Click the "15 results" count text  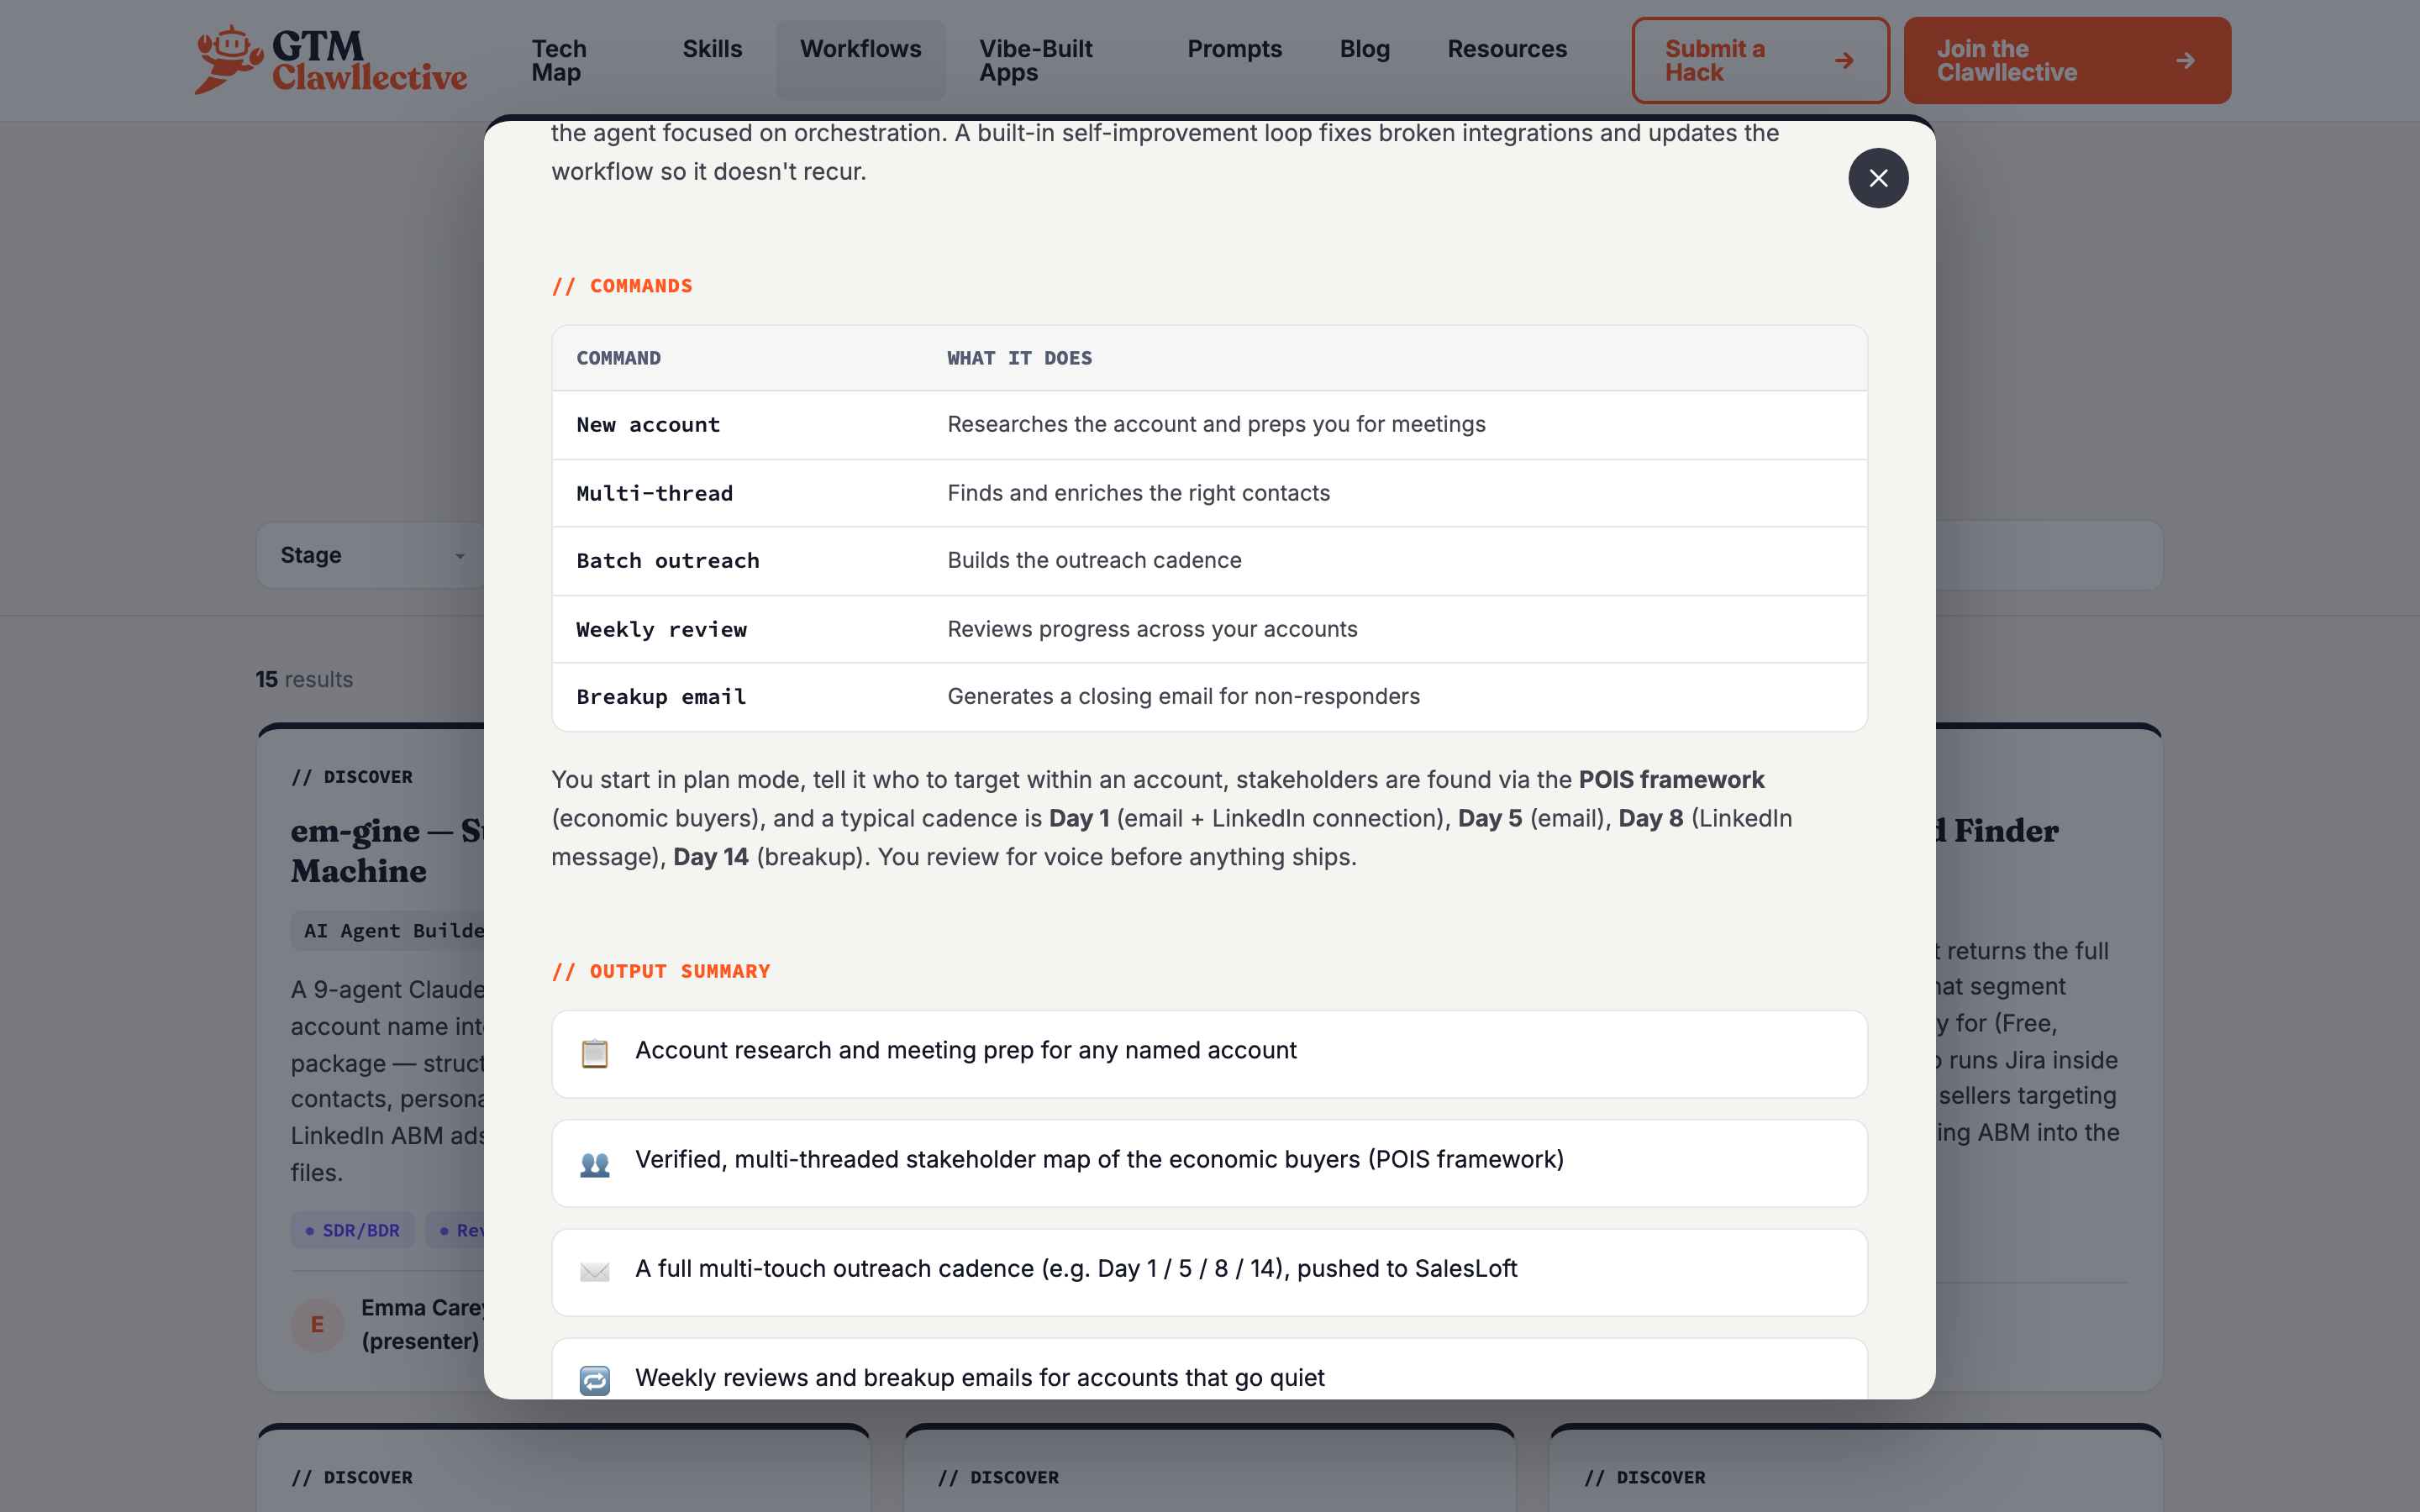[304, 679]
